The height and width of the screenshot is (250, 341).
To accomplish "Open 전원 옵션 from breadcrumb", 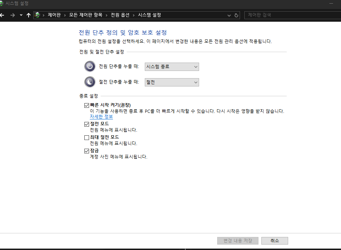I will pyautogui.click(x=120, y=15).
